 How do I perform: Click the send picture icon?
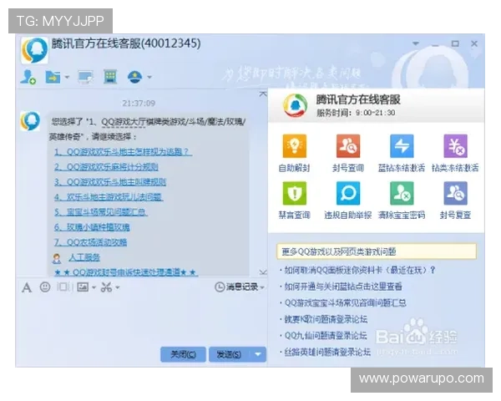[x=83, y=287]
